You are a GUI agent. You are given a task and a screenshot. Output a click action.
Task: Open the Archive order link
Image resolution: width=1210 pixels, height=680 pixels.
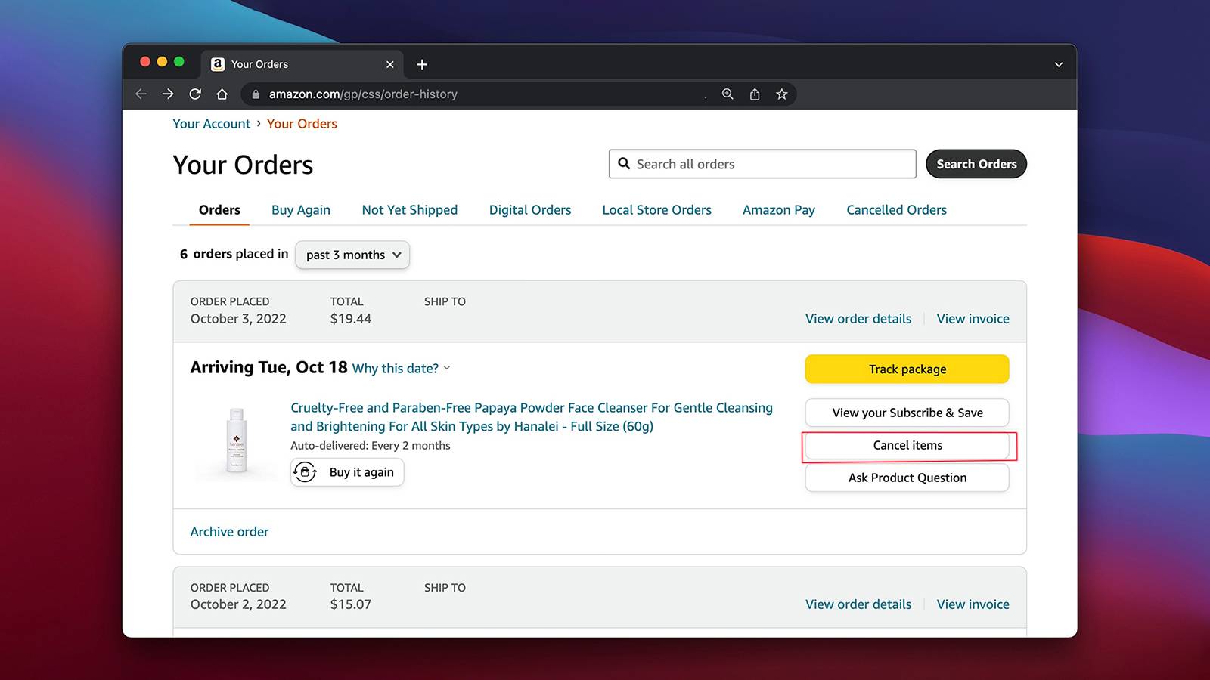(229, 532)
